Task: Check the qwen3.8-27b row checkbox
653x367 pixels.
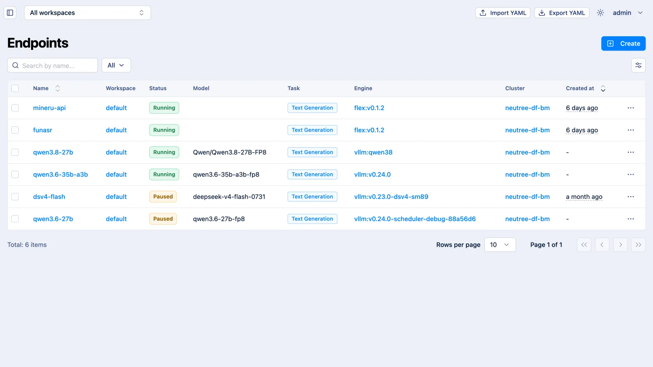Action: tap(15, 152)
